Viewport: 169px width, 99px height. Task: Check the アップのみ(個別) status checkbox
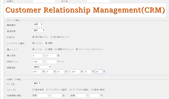[71, 90]
